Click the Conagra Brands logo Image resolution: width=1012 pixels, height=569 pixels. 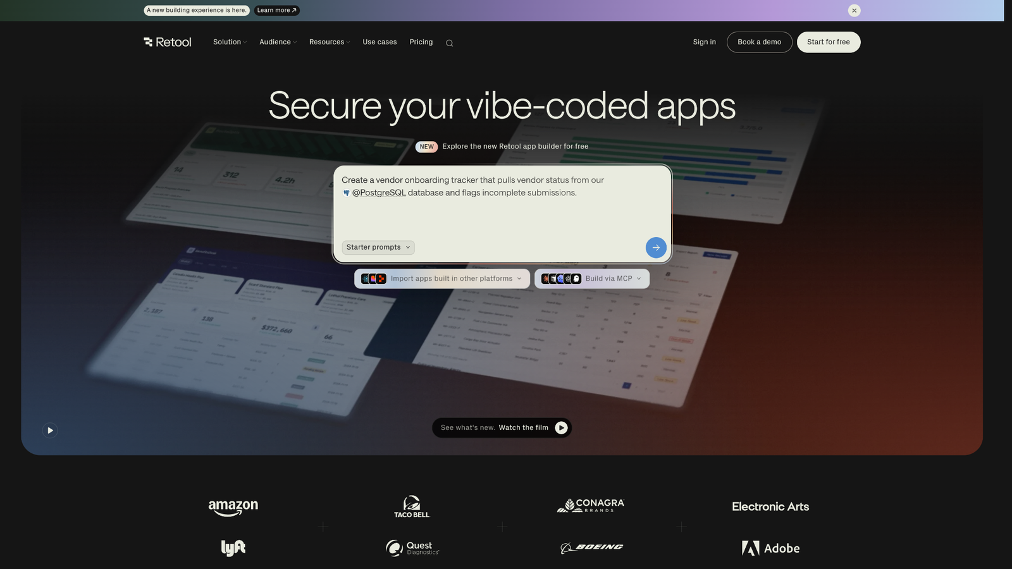click(591, 505)
